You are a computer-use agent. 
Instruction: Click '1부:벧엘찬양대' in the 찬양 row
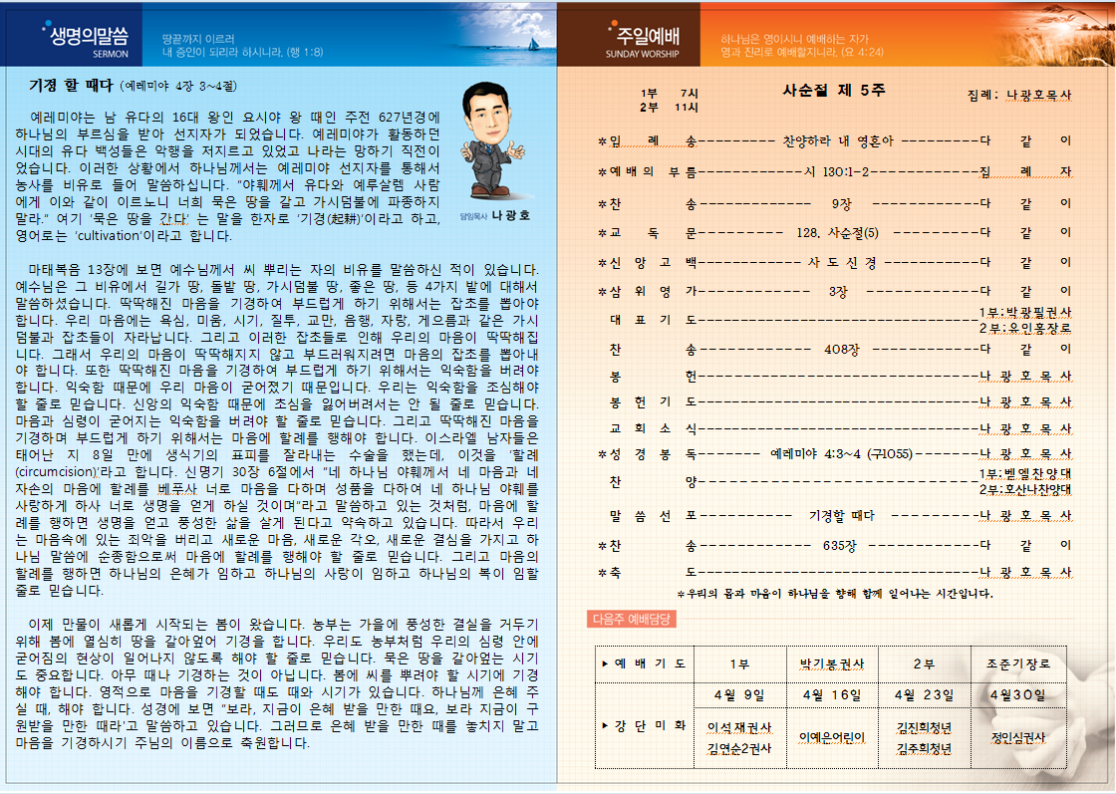(x=1025, y=474)
